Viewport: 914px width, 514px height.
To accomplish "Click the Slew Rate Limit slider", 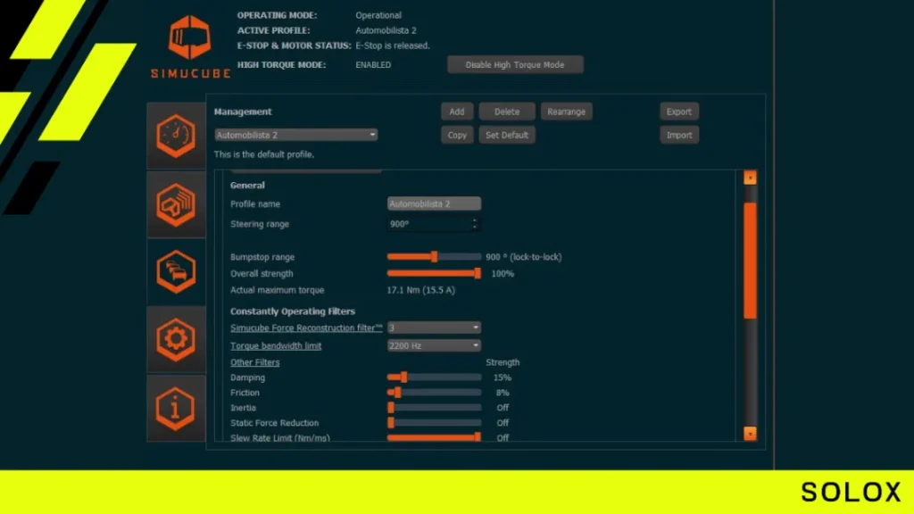I will pyautogui.click(x=434, y=437).
